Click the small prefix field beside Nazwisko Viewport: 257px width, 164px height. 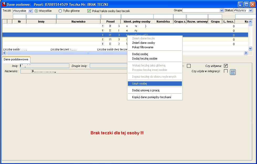click(x=26, y=71)
